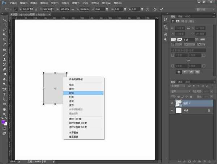The image size is (217, 164).
Task: Expand the layer filter type dropdown
Action: (x=178, y=86)
